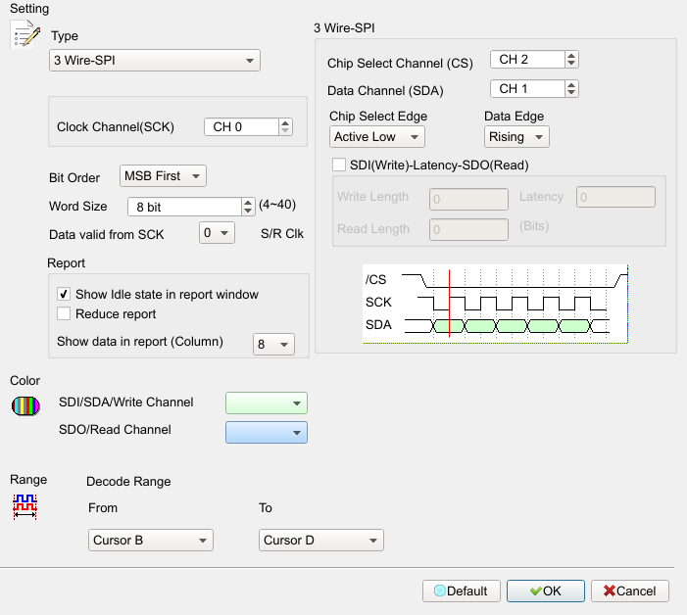
Task: Decrease Clock Channel SCK stepper down arrow
Action: (x=285, y=131)
